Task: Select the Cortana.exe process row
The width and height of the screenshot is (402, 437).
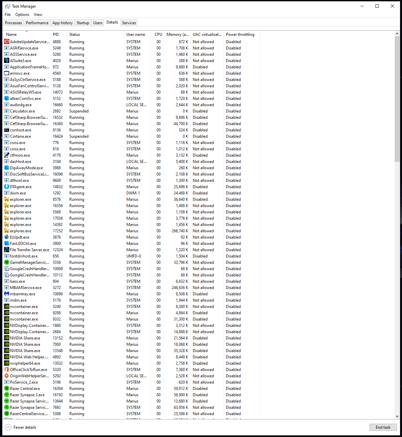Action: 132,136
